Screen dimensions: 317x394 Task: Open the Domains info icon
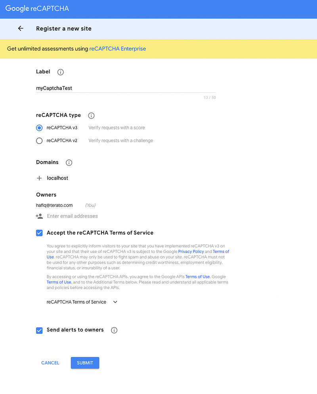pyautogui.click(x=69, y=163)
